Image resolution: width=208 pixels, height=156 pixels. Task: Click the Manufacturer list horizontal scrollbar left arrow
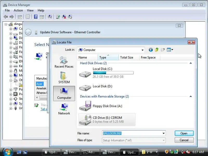[37, 98]
